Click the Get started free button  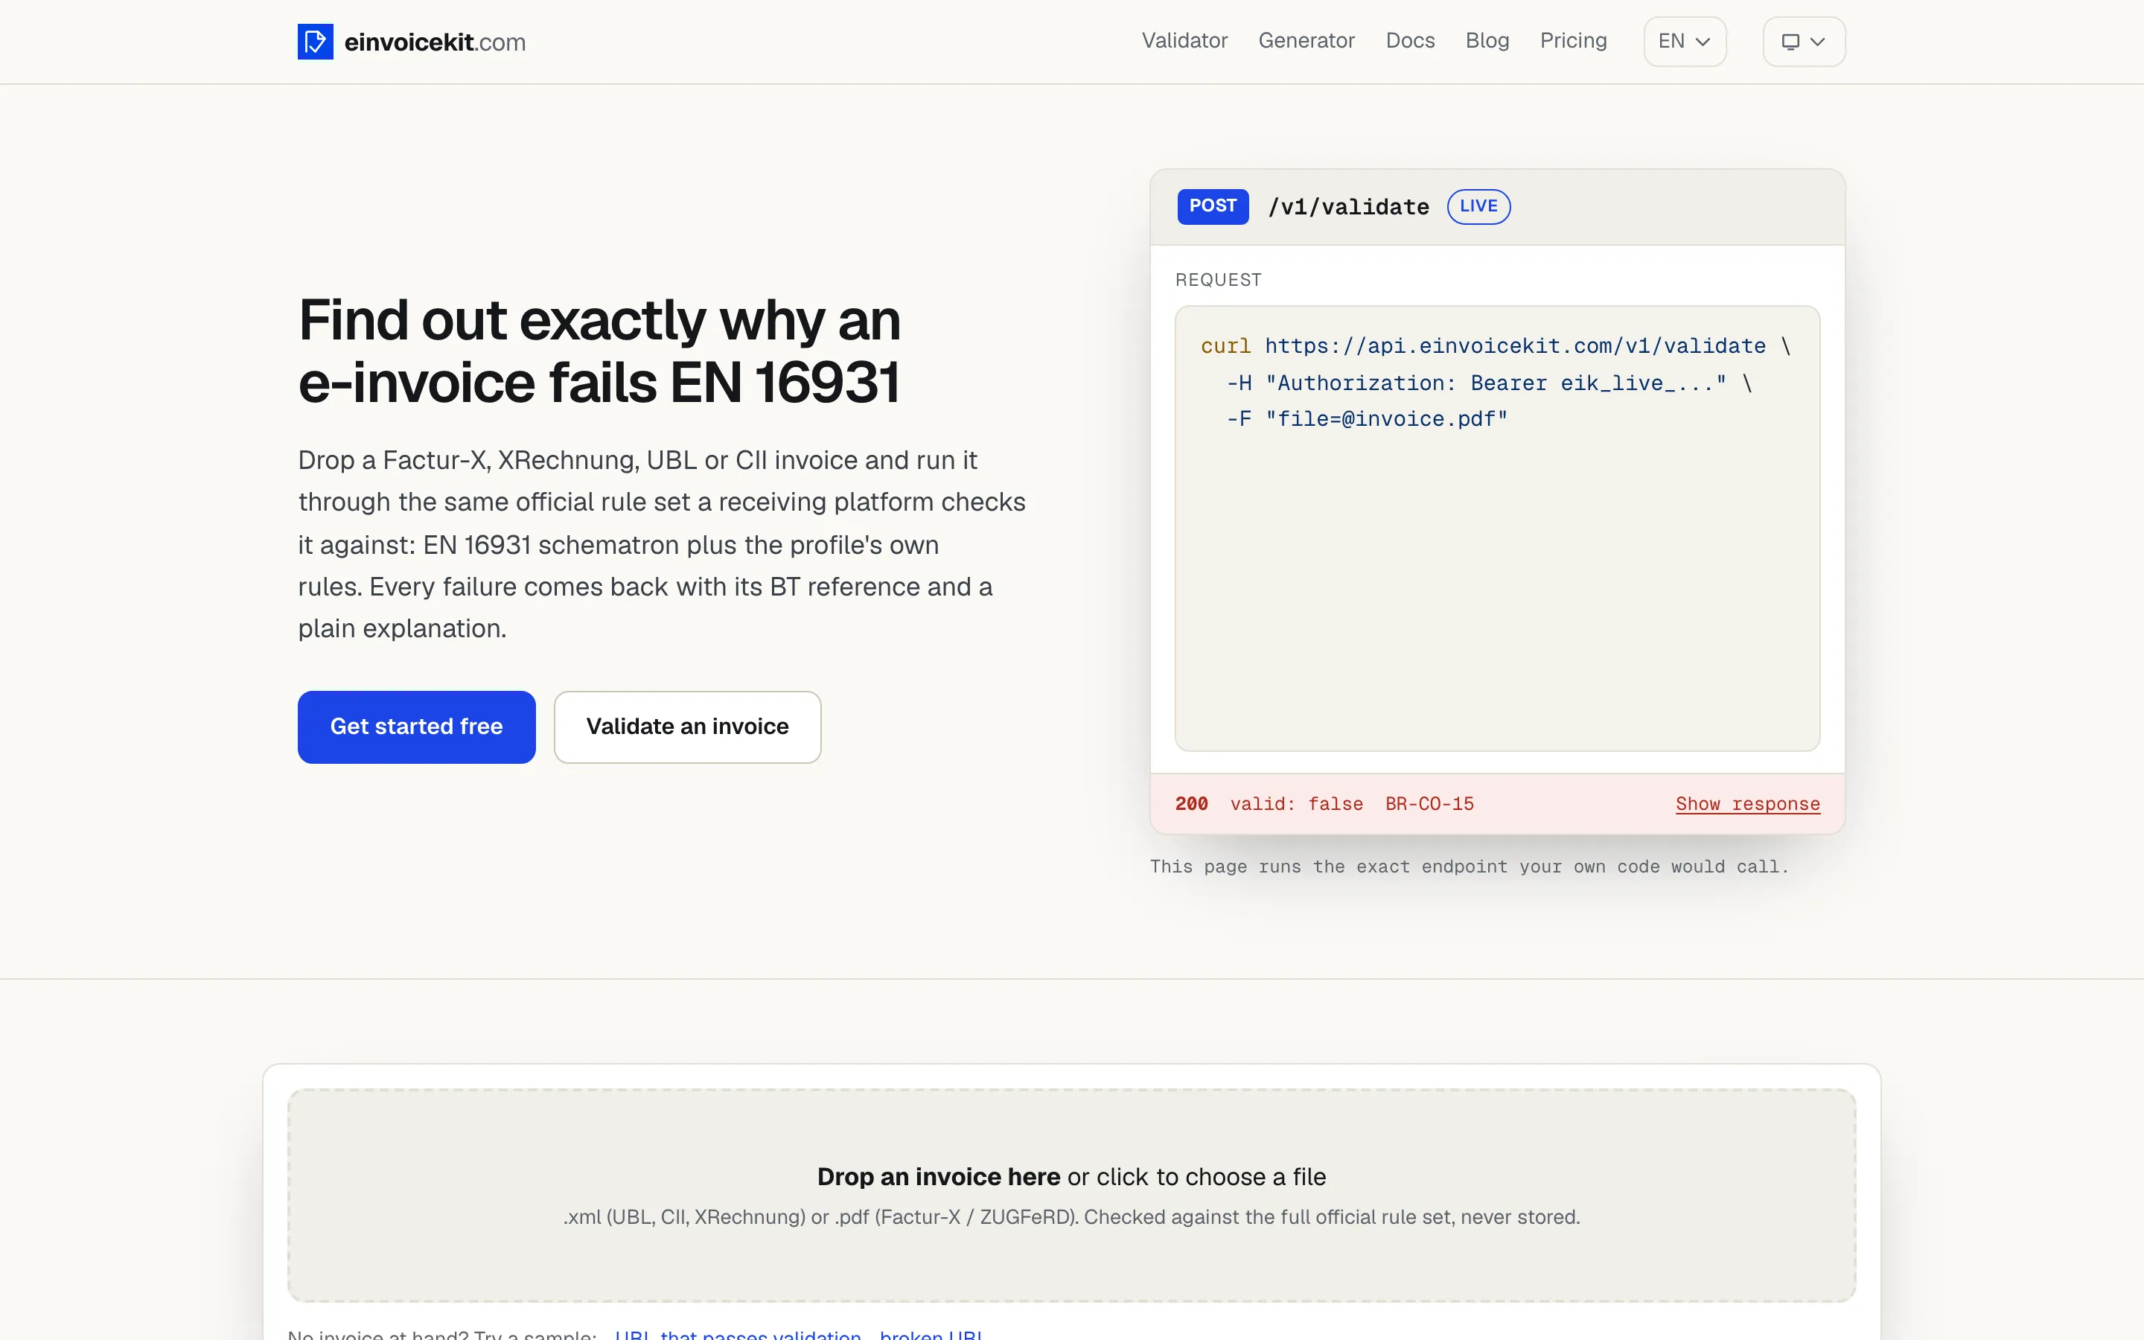[416, 727]
